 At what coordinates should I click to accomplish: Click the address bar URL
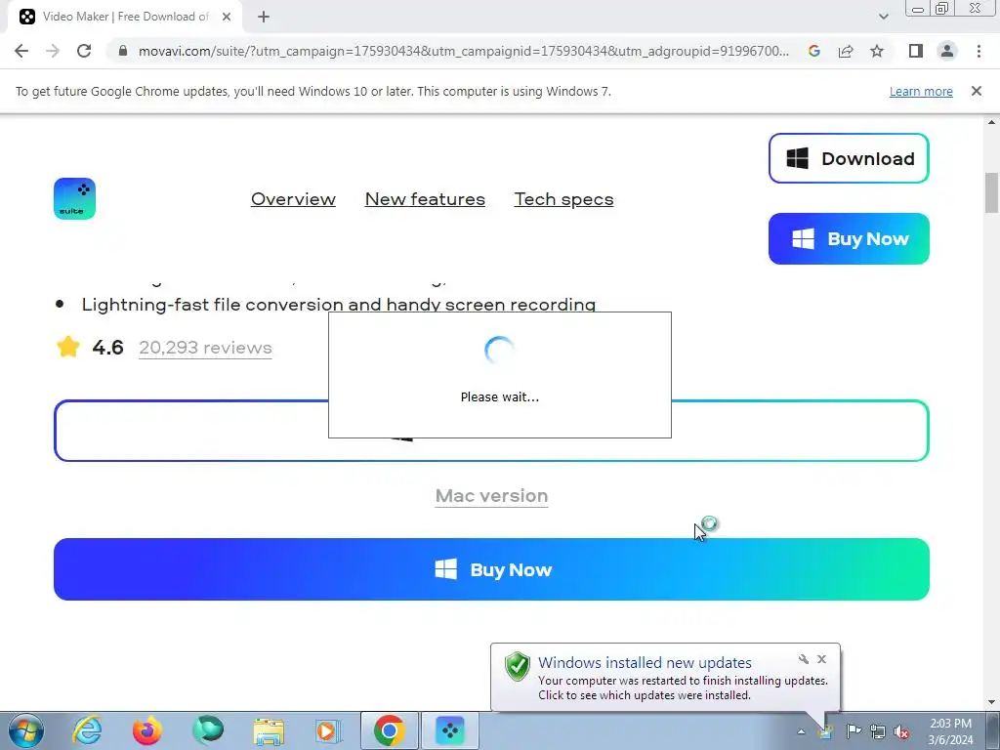[464, 51]
